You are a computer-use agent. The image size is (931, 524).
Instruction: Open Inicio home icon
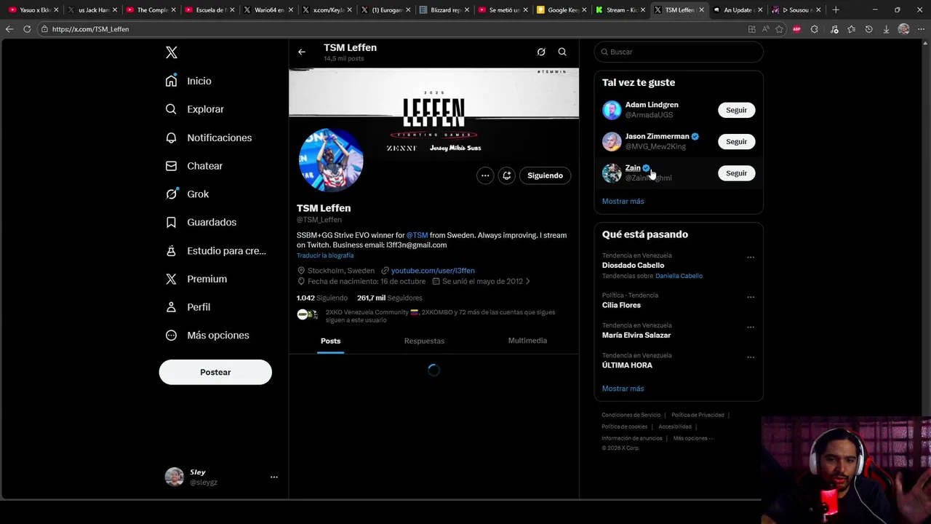(171, 81)
